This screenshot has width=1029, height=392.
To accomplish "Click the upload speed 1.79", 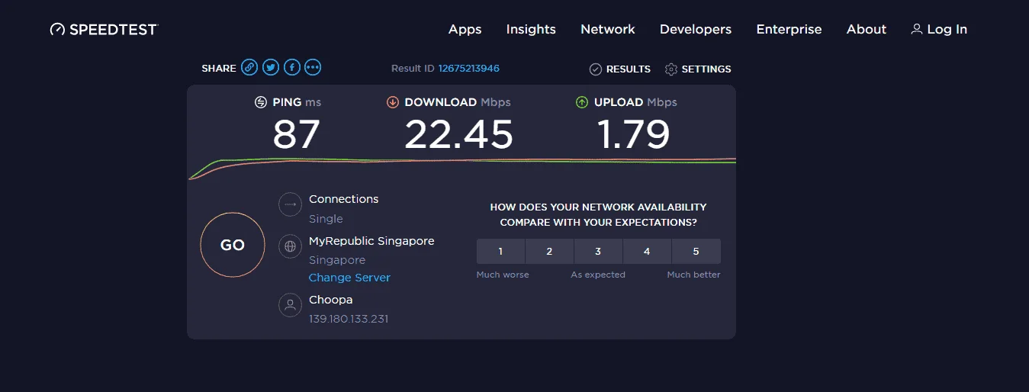I will 634,135.
